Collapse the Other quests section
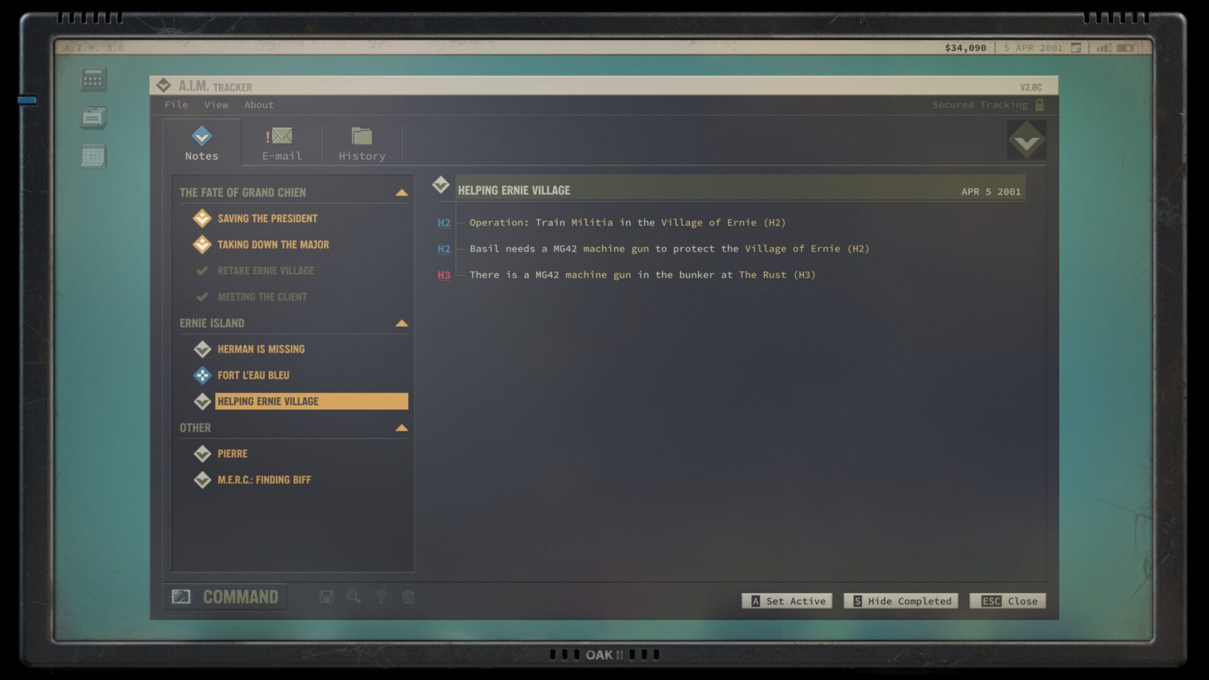Image resolution: width=1209 pixels, height=680 pixels. coord(401,428)
